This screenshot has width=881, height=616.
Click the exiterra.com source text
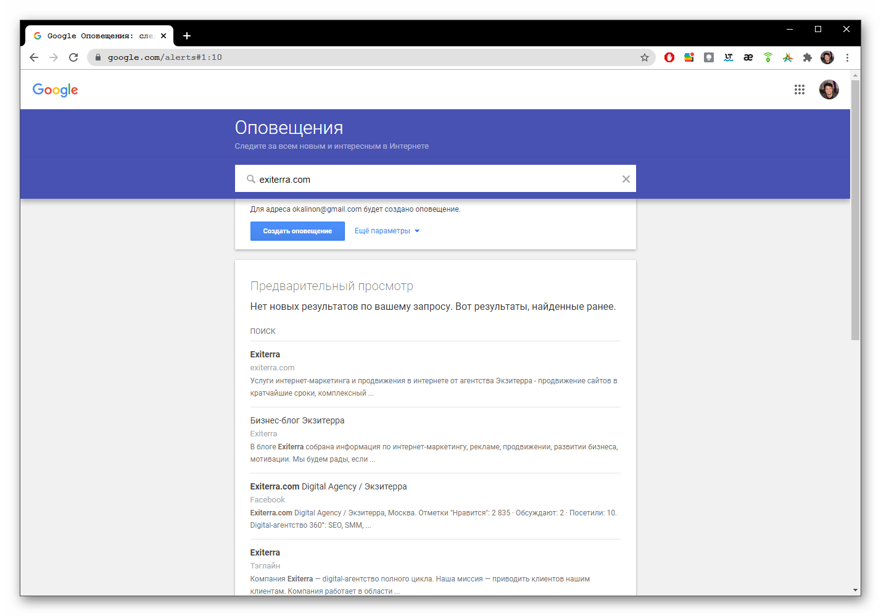pyautogui.click(x=273, y=368)
